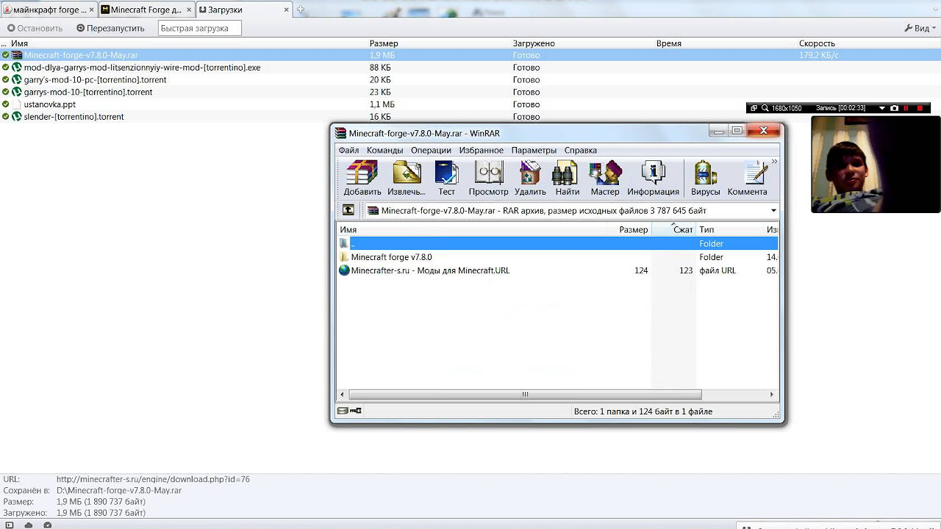
Task: Click the Остановить (Stop) download button
Action: coord(35,28)
